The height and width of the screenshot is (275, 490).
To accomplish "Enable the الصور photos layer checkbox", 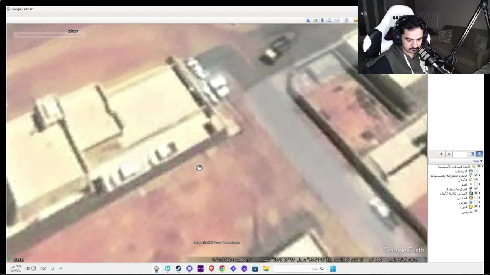I will click(476, 184).
